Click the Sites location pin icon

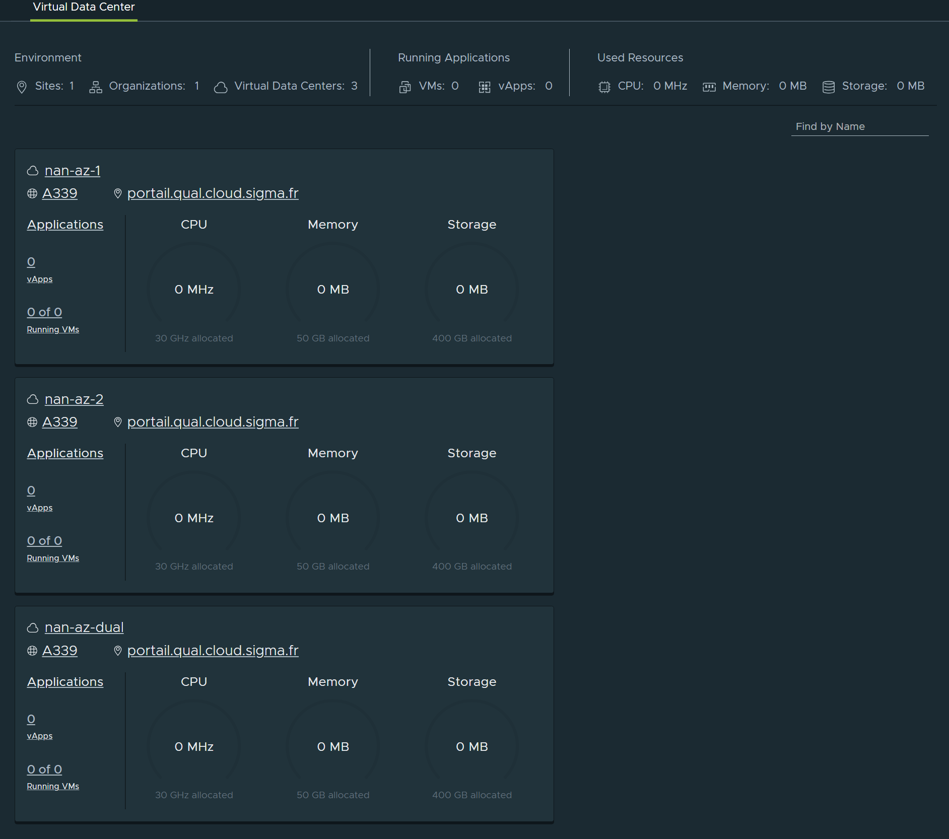click(x=22, y=87)
